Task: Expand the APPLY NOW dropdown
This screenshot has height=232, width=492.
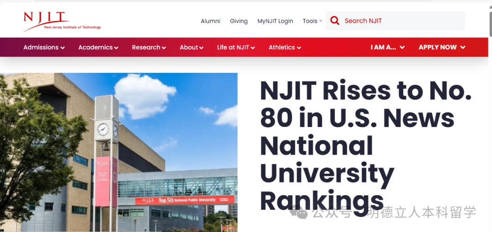Action: (442, 47)
